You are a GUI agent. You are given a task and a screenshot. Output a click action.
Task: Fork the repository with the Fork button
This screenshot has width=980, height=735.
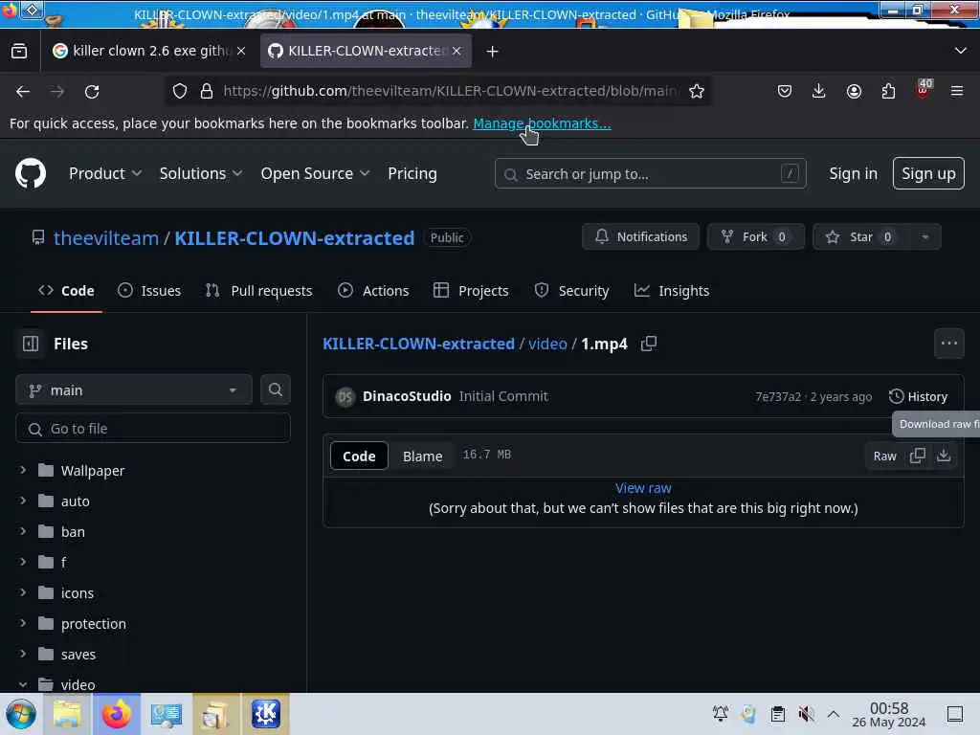[756, 237]
